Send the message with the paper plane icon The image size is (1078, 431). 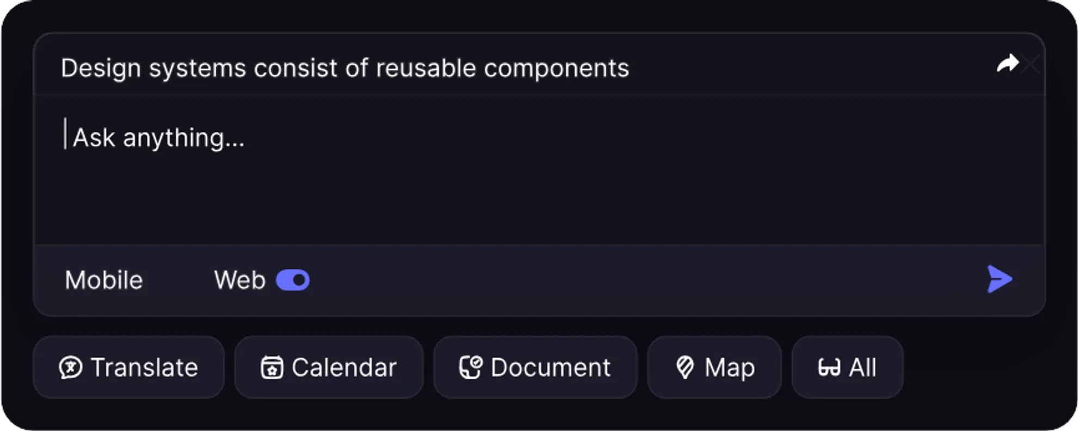pos(1000,279)
